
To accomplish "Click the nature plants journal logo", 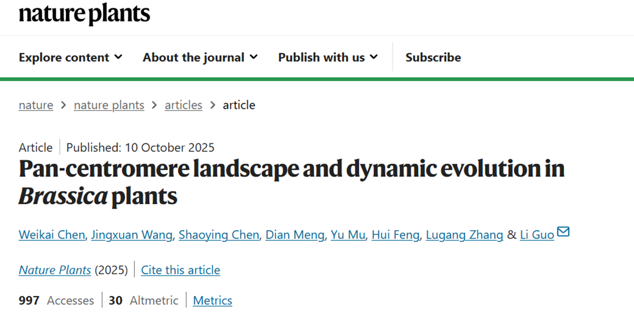I will pyautogui.click(x=84, y=15).
